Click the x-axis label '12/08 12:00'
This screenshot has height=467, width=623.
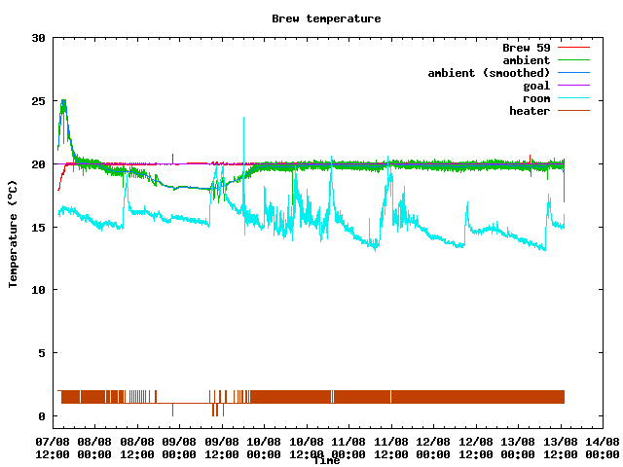(476, 448)
